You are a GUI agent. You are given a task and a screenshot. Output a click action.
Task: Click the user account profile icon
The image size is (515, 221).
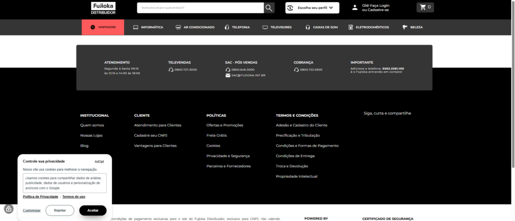click(x=355, y=8)
